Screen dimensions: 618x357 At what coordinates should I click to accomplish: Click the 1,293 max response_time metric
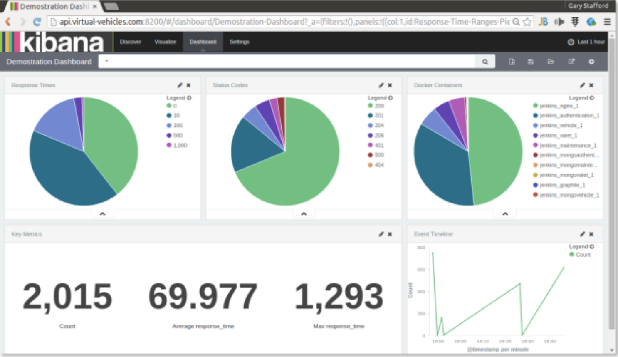pyautogui.click(x=339, y=296)
